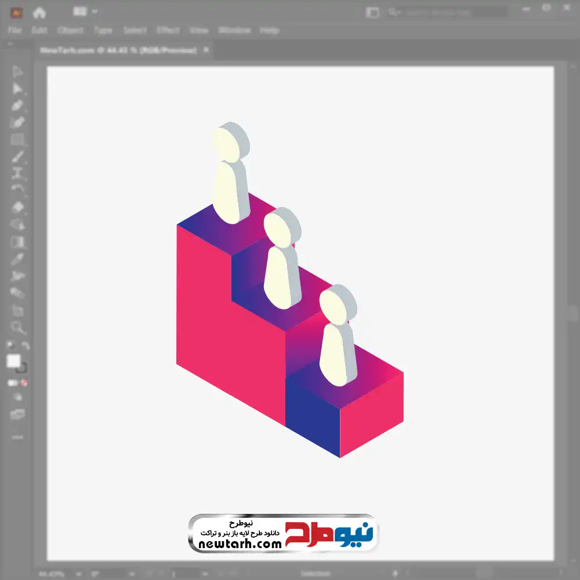Select the Paintbrush tool
This screenshot has width=580, height=580.
tap(17, 157)
